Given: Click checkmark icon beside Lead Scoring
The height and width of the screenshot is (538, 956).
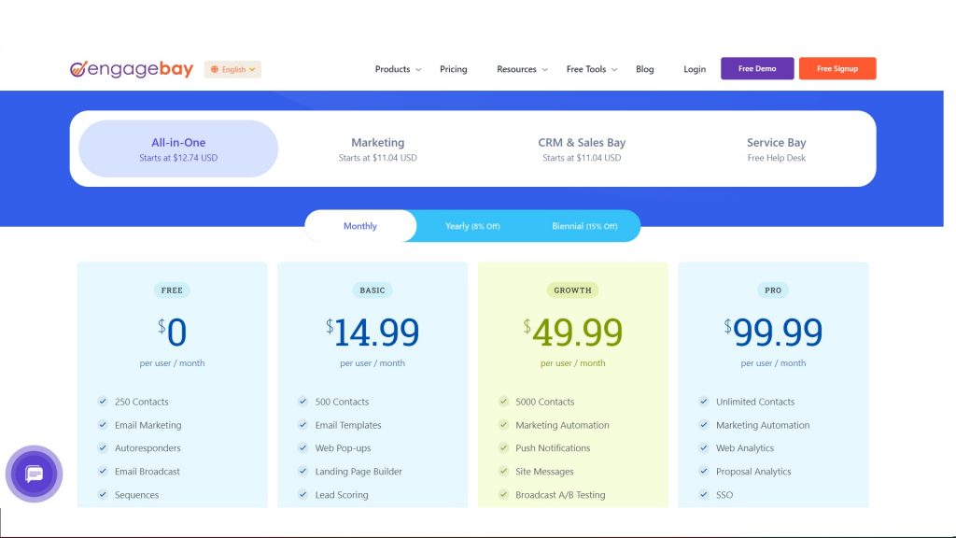Looking at the screenshot, I should tap(303, 495).
